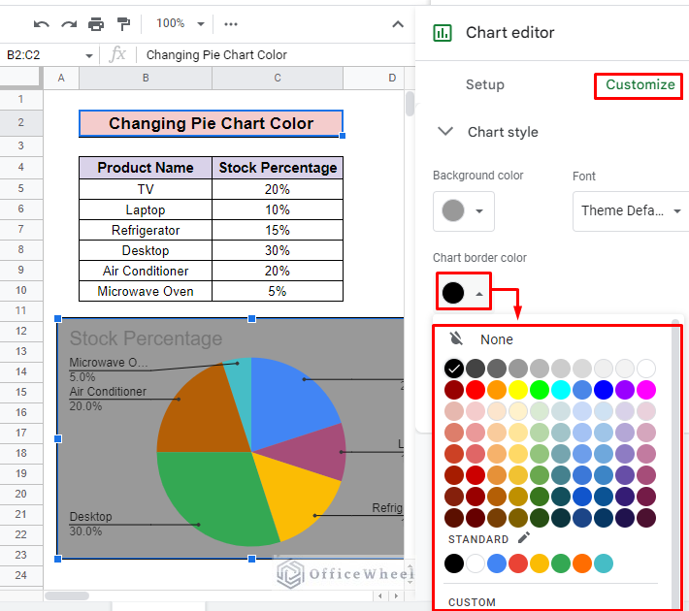Click the Redo arrow icon
The image size is (689, 611).
[68, 23]
